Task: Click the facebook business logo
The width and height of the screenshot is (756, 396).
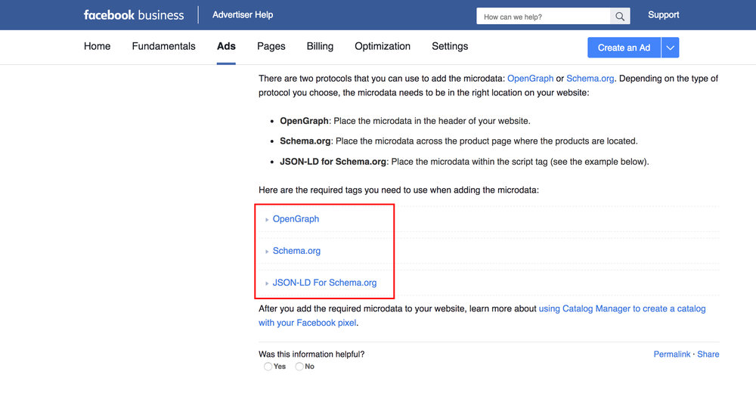Action: pyautogui.click(x=134, y=15)
